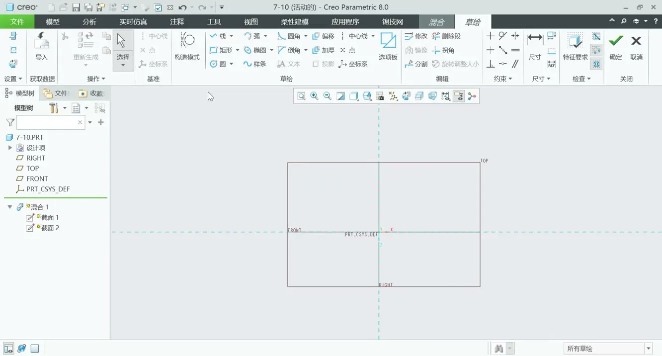The height and width of the screenshot is (356, 662).
Task: Click the 删除段 button
Action: click(x=446, y=36)
